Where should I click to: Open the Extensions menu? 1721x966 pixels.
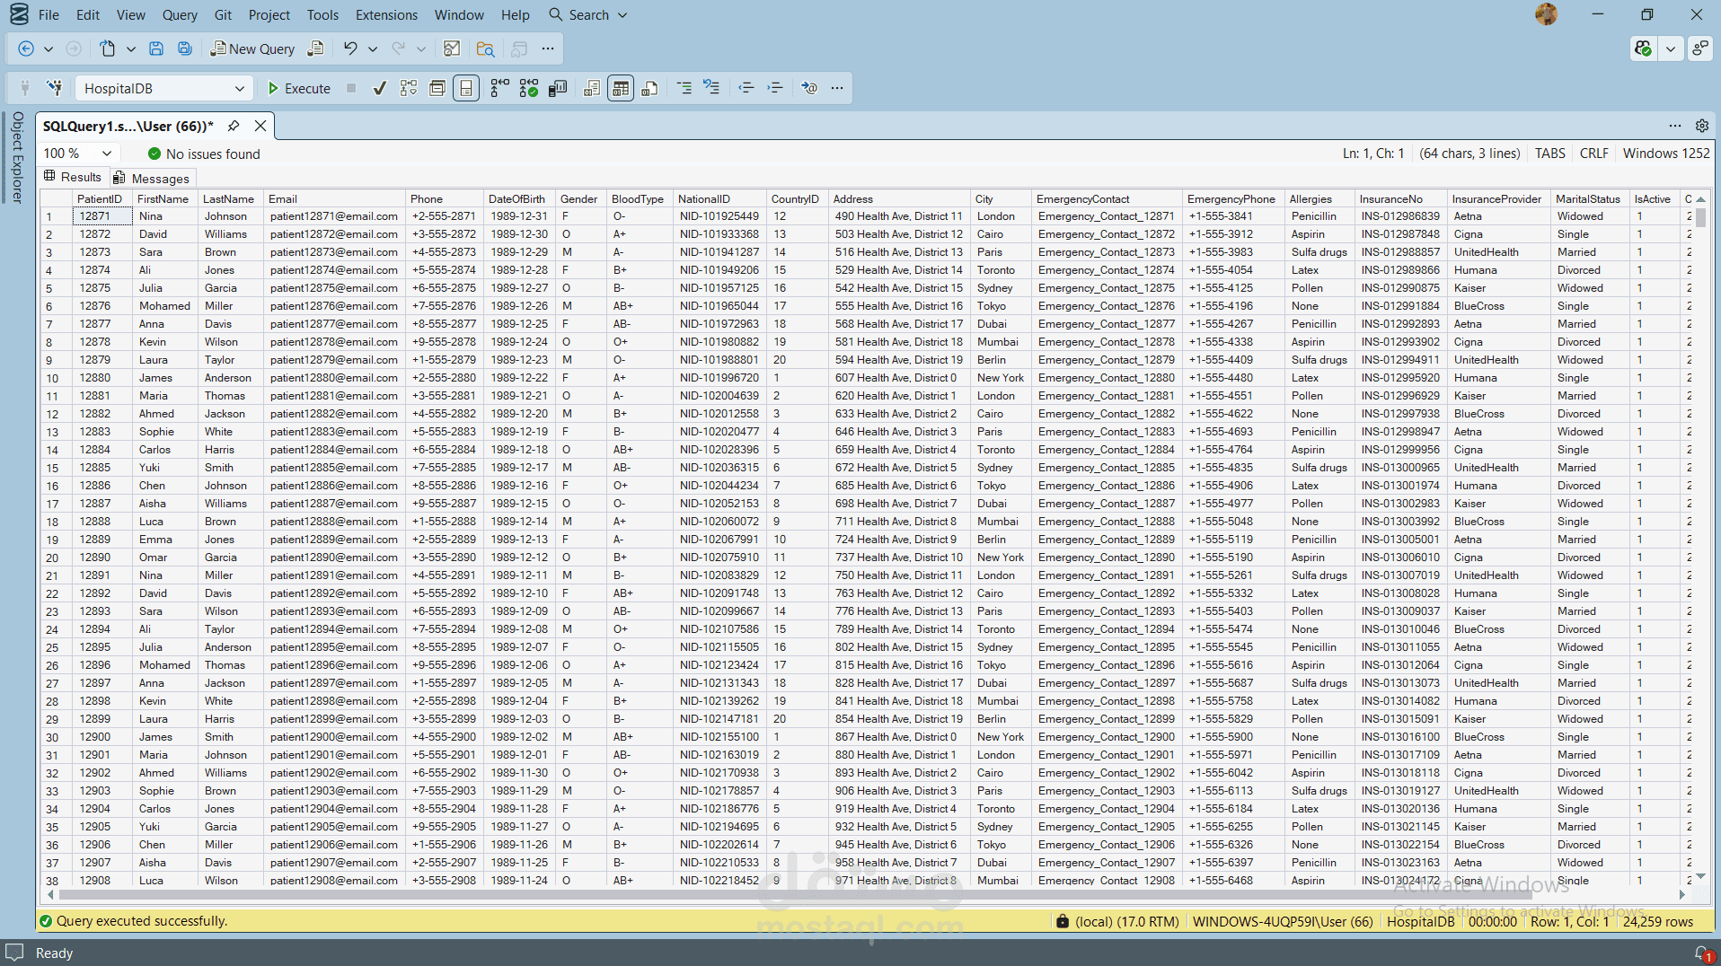tap(386, 15)
